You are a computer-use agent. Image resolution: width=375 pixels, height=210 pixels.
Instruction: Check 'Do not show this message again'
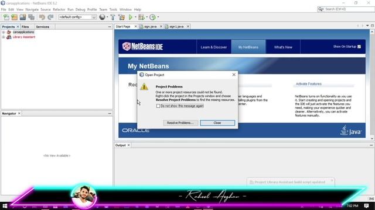coord(158,106)
